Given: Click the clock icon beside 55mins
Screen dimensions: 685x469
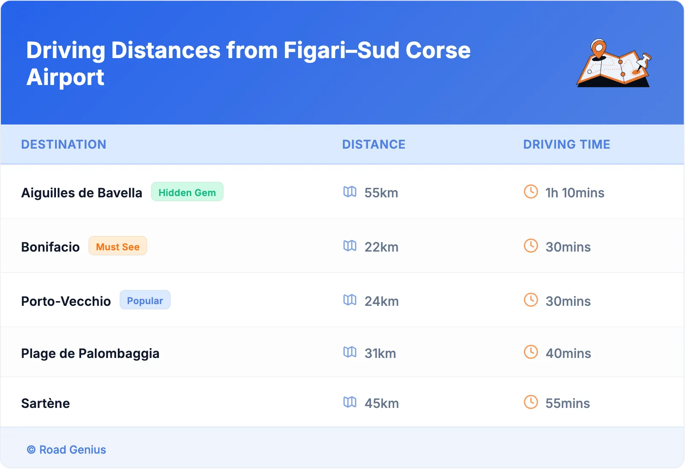Looking at the screenshot, I should 531,402.
